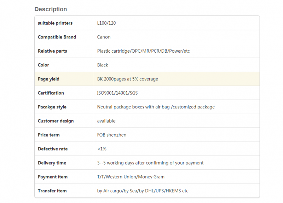Select the 'Delivery time' label
Image resolution: width=283 pixels, height=203 pixels.
(52, 163)
